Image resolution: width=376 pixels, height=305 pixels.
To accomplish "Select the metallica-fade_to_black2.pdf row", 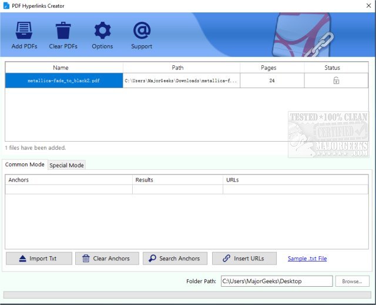I will (64, 81).
